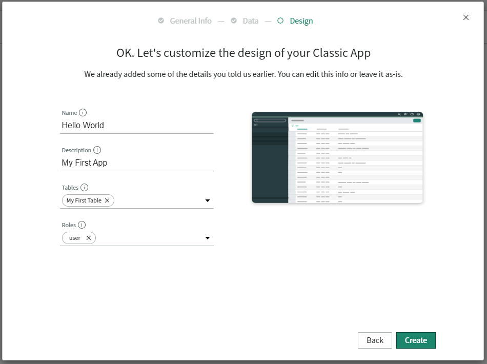Edit the Description field My First App

137,163
